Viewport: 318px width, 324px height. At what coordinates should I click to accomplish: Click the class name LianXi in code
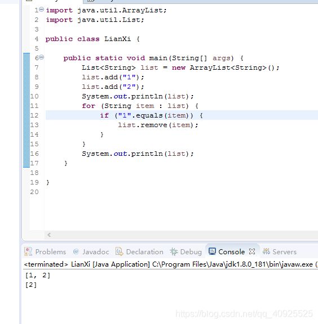[x=117, y=39]
